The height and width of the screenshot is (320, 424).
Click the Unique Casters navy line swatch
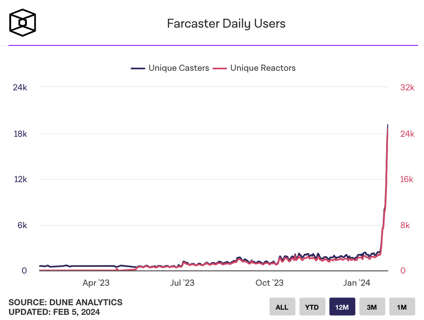tap(138, 69)
